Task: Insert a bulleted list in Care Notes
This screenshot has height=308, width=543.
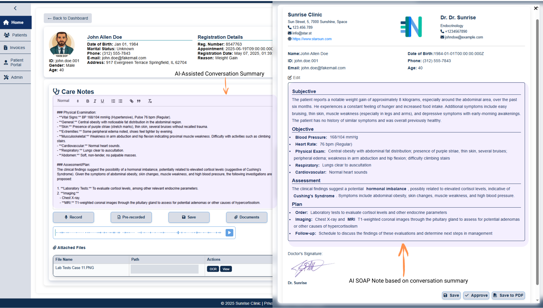Action: [x=120, y=101]
